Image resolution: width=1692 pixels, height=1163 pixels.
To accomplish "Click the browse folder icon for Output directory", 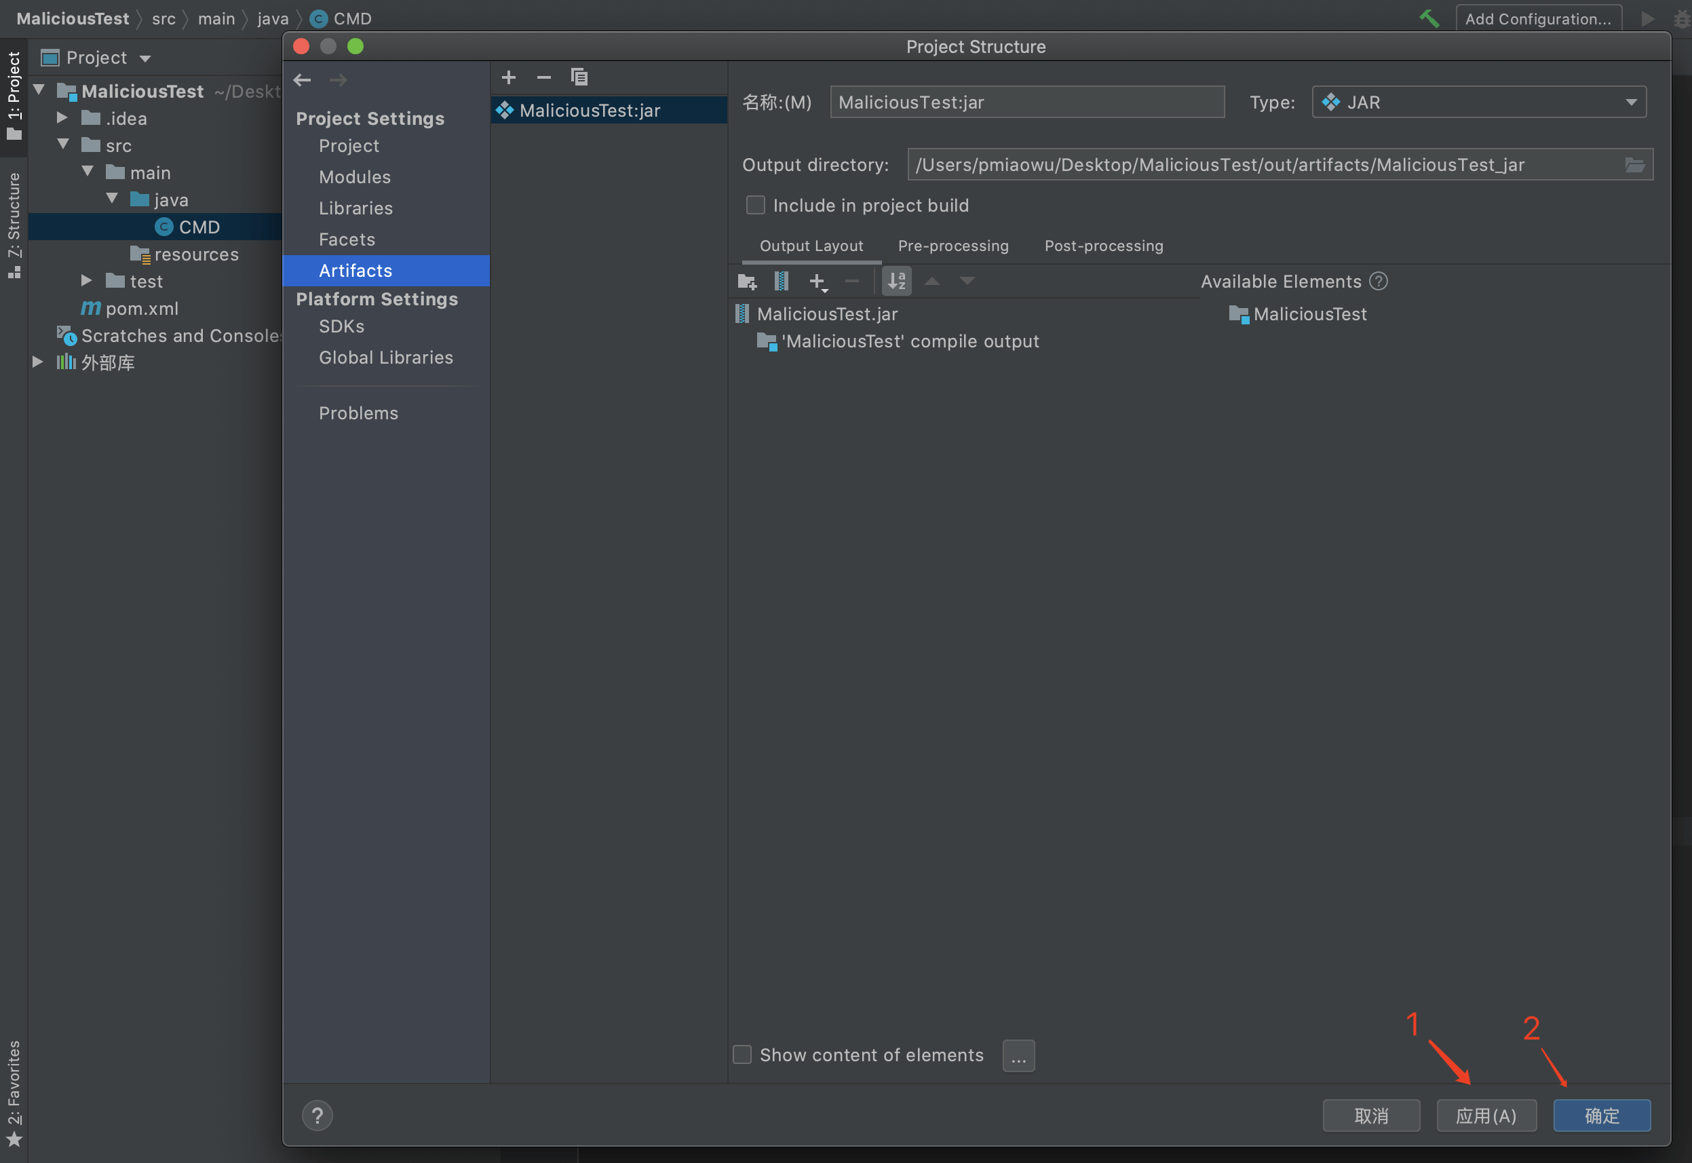I will pos(1634,166).
